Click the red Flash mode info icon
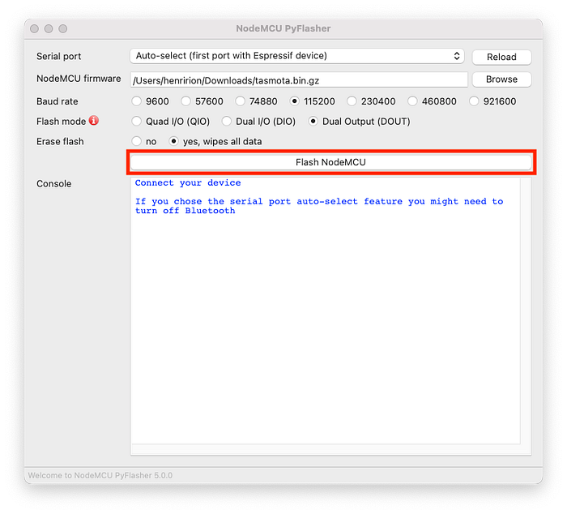Screen dimensions: 567x514 tap(94, 121)
